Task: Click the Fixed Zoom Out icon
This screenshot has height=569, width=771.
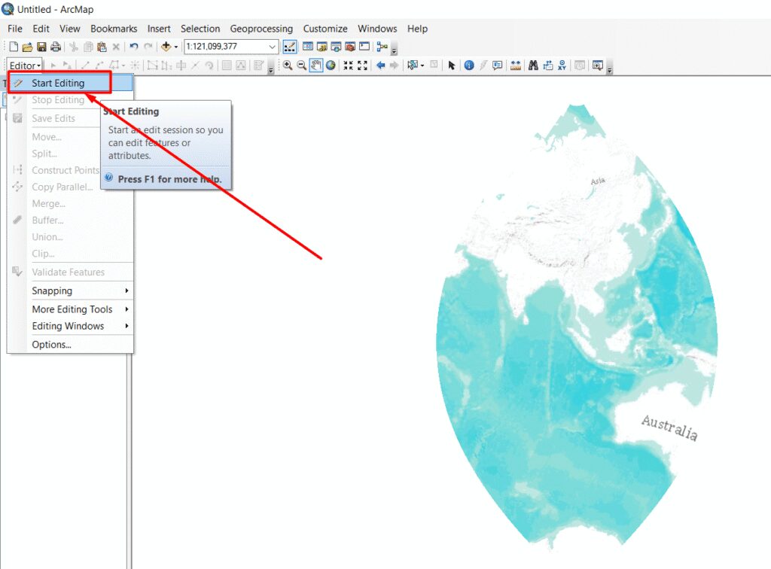Action: coord(362,65)
